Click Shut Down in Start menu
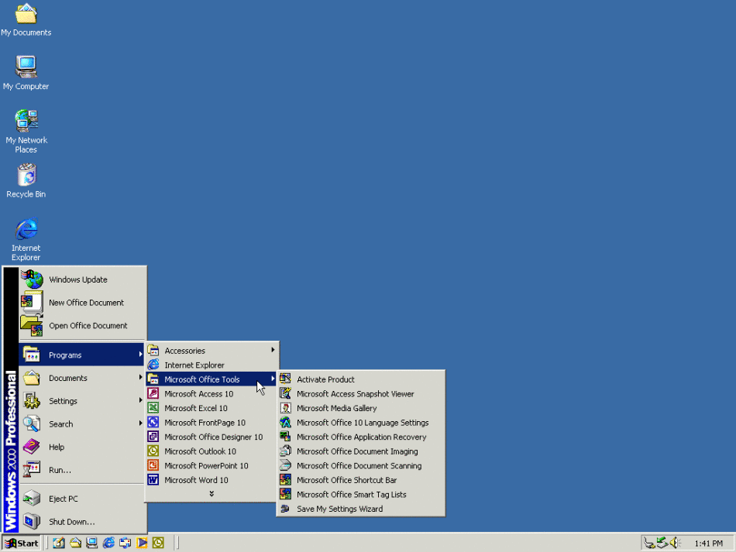The width and height of the screenshot is (736, 552). point(72,522)
